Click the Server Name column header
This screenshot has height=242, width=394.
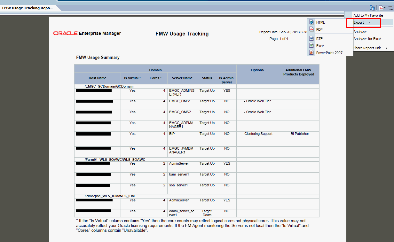[182, 78]
